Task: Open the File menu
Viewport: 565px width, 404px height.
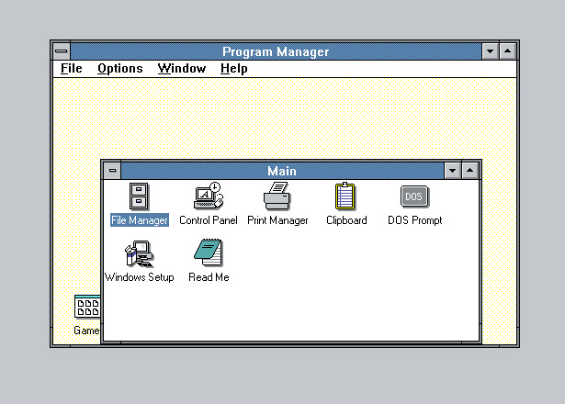Action: [x=72, y=69]
